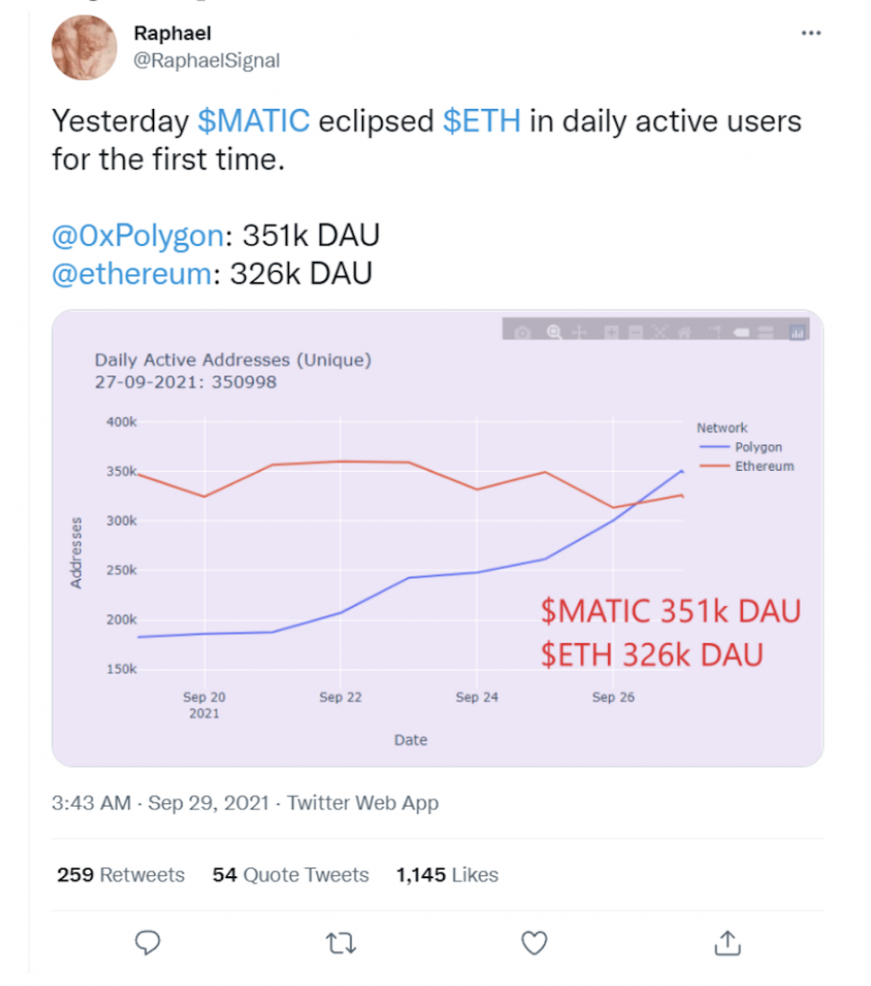Click the chart's zoom in plus icon
The image size is (871, 986).
click(x=611, y=332)
